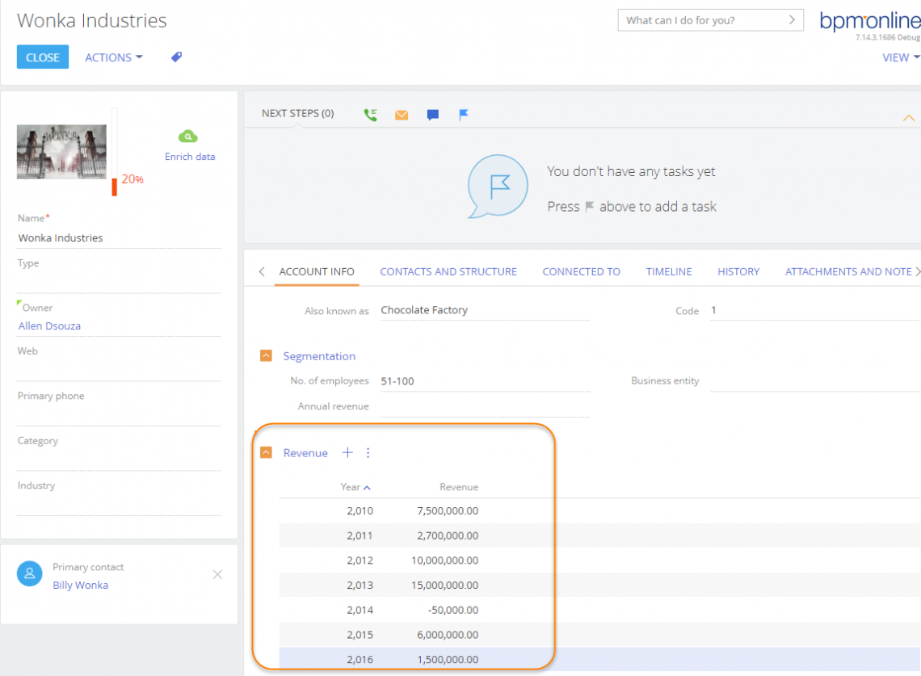
Task: Select the 2,013 revenue row
Action: [x=599, y=585]
